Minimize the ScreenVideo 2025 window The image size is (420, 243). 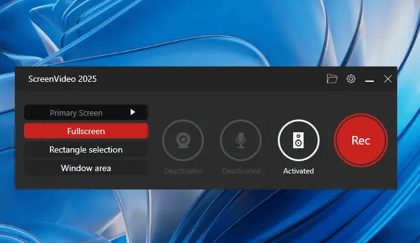tap(370, 81)
